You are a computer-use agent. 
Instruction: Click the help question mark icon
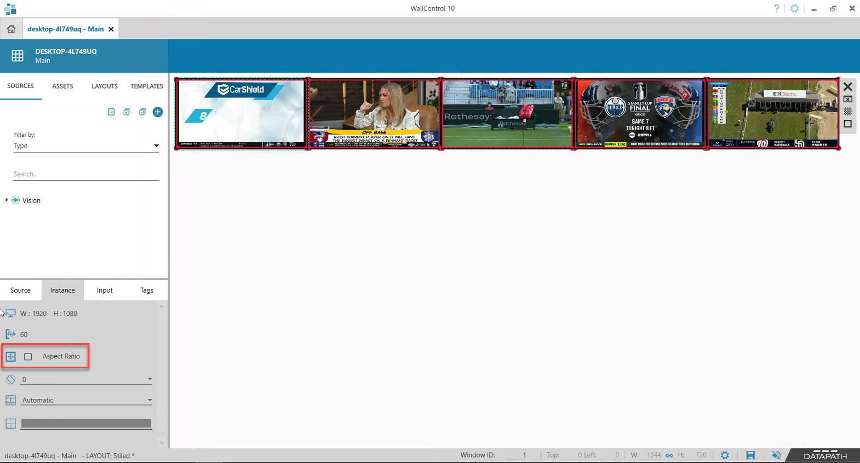click(776, 8)
